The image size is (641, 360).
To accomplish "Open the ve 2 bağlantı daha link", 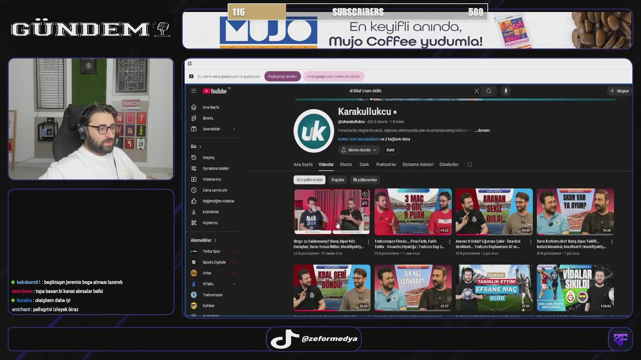I will [395, 139].
